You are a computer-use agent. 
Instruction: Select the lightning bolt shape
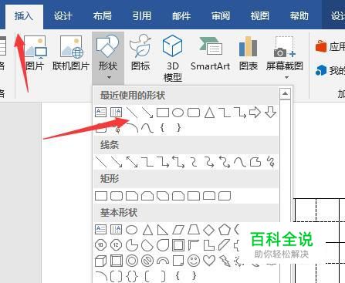pyautogui.click(x=225, y=261)
